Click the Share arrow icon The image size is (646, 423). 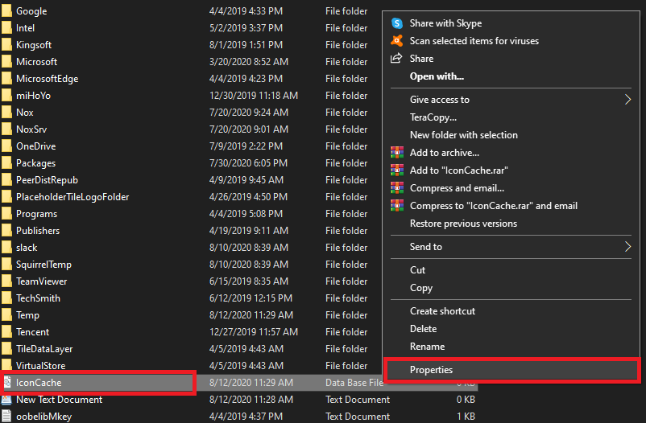pos(396,59)
